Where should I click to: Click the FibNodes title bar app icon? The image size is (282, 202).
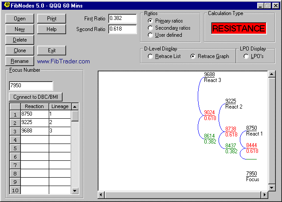tap(7, 5)
